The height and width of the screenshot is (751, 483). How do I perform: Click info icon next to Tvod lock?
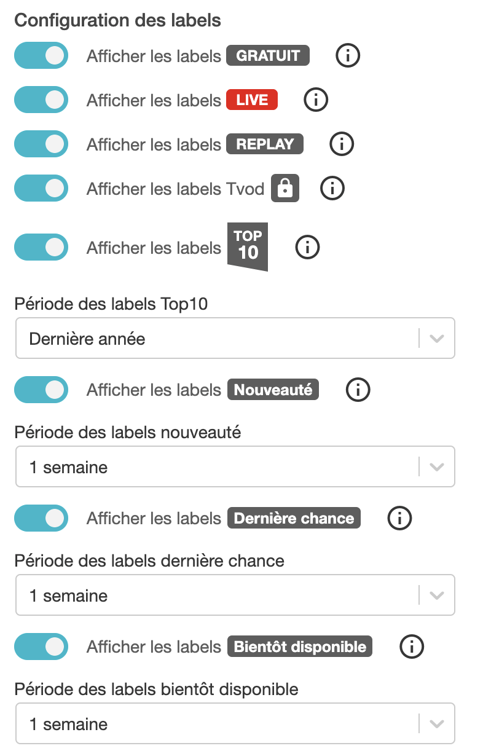[x=332, y=189]
